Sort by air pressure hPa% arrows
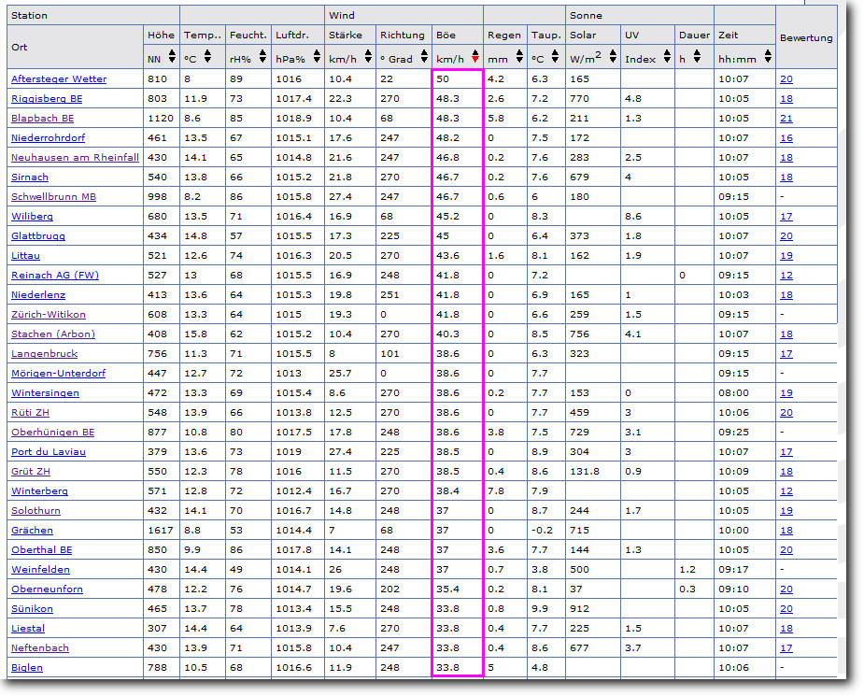 (315, 58)
